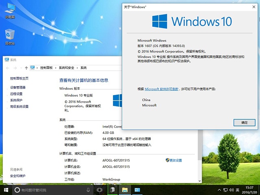The image size is (260, 195).
Task: Open 安全和维护 link under 另请参阅
Action: (18, 176)
